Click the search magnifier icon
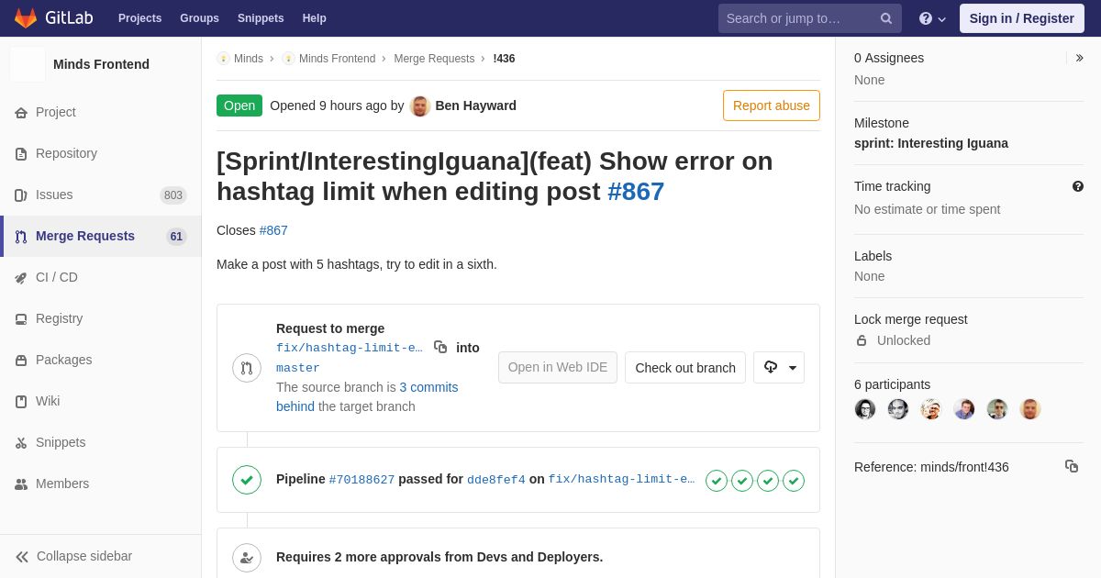The width and height of the screenshot is (1101, 578). point(886,18)
